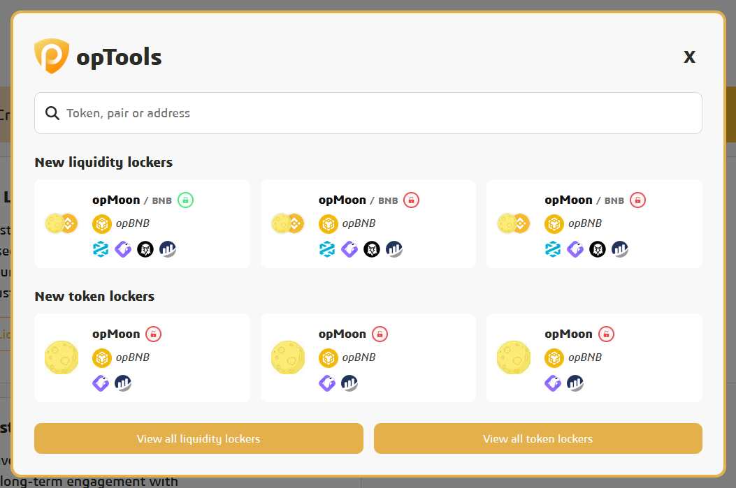
Task: Click bar chart icon on the middle liquidity locker card
Action: tap(394, 249)
